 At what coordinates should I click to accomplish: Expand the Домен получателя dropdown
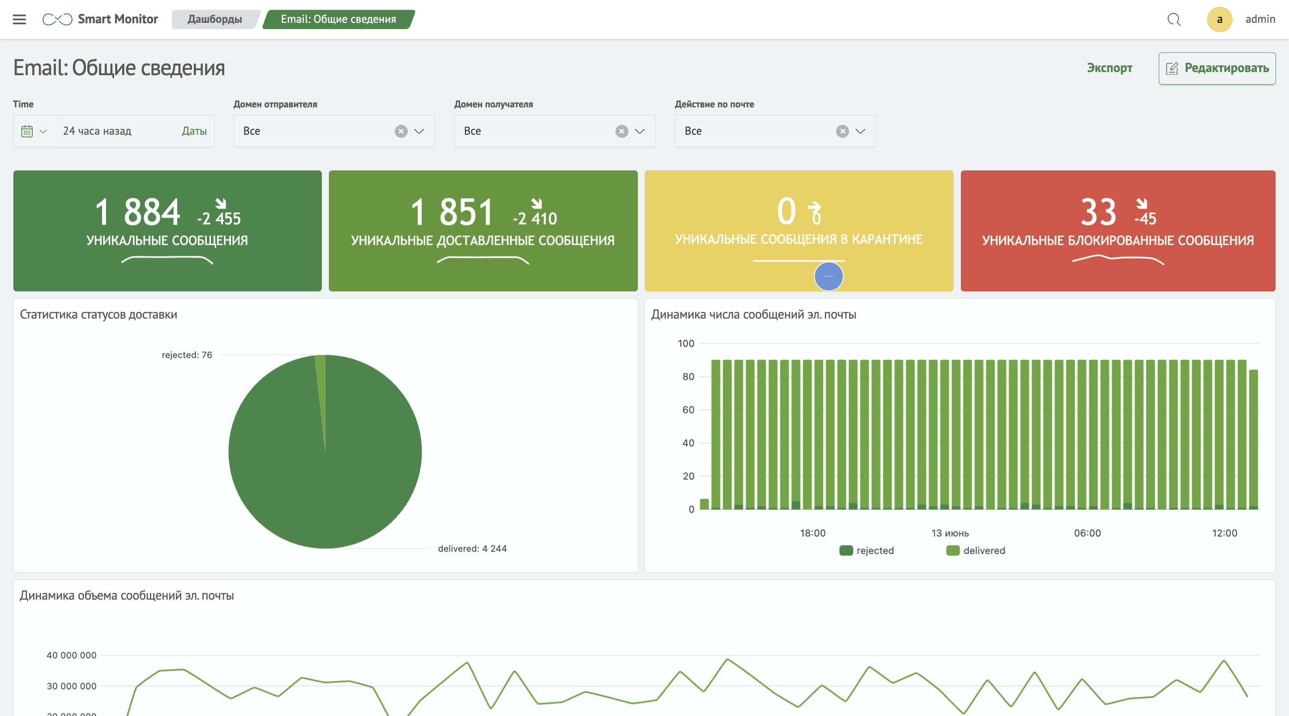tap(640, 131)
